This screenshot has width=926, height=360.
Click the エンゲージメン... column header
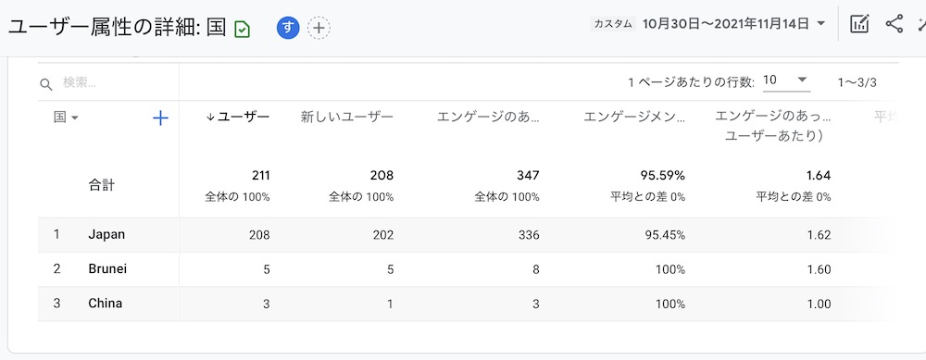[634, 117]
